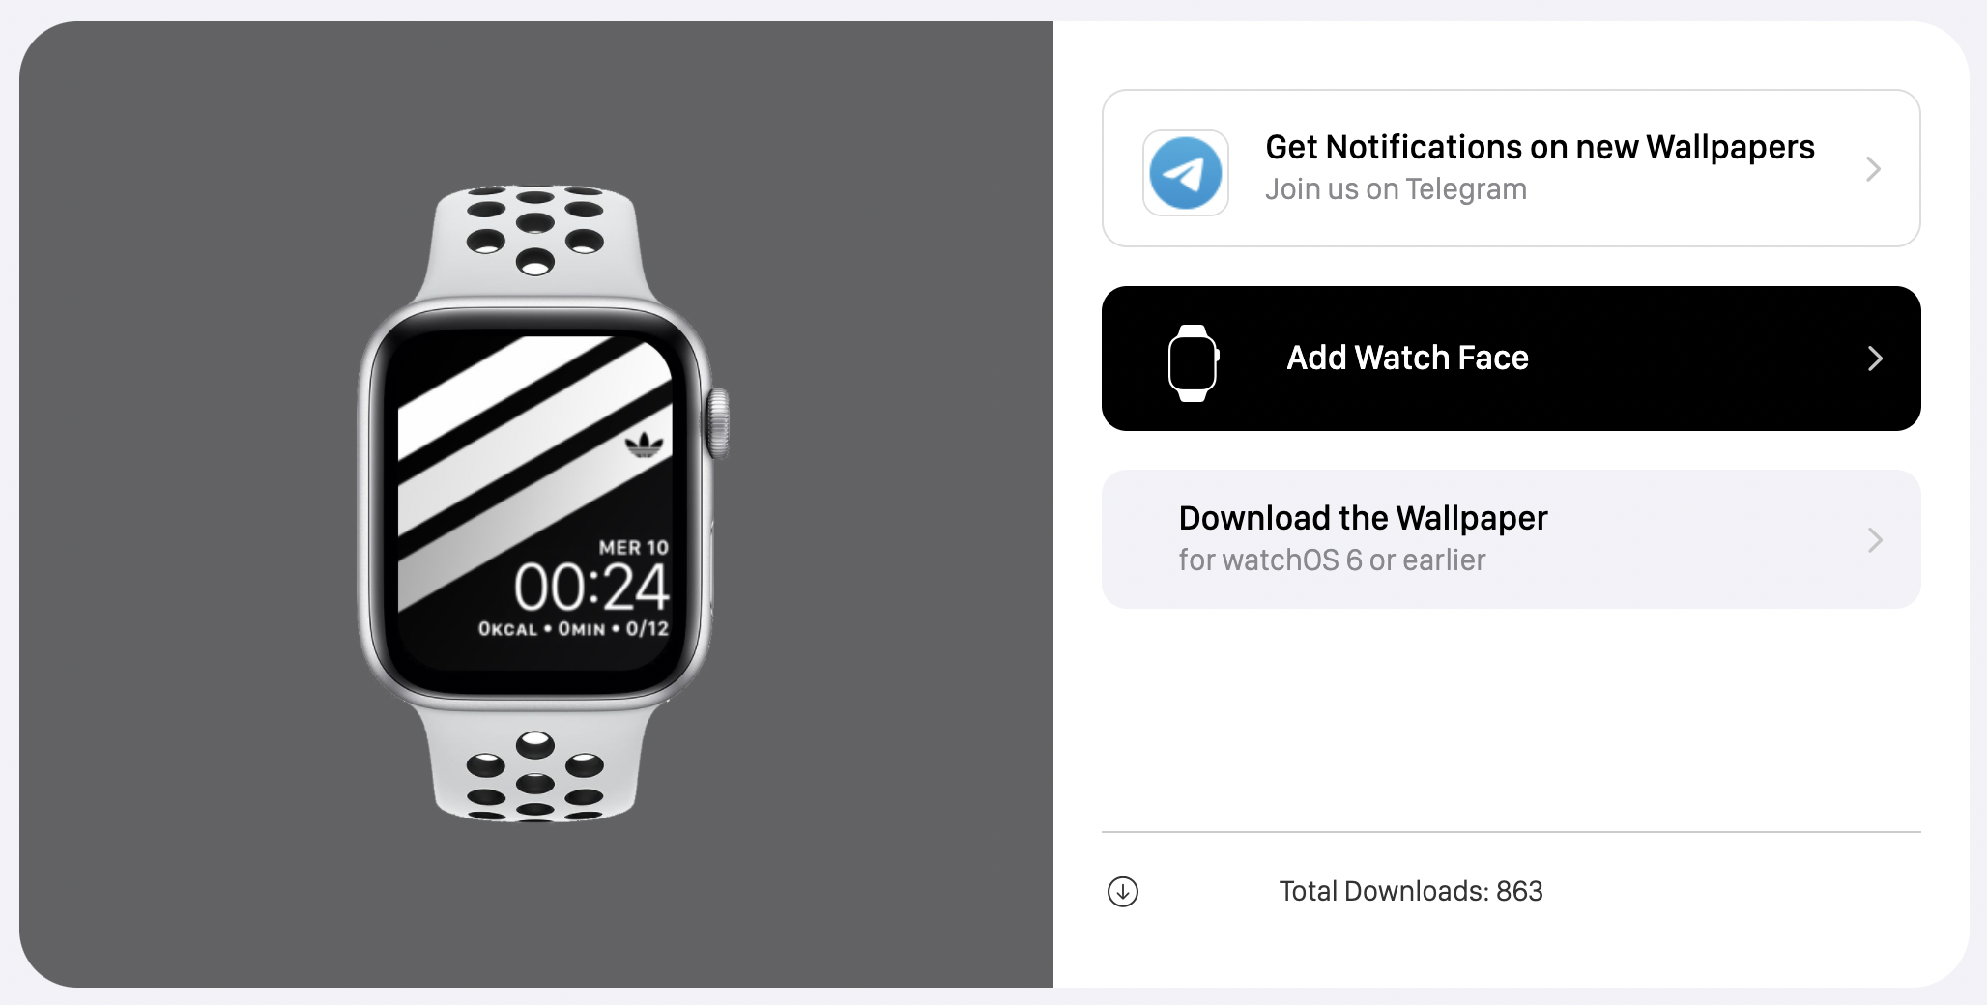Click Add Watch Face button

pyautogui.click(x=1511, y=359)
